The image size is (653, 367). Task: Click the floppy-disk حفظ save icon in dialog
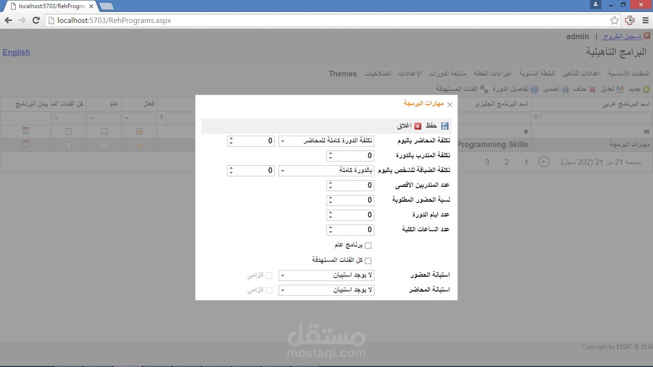coord(445,126)
